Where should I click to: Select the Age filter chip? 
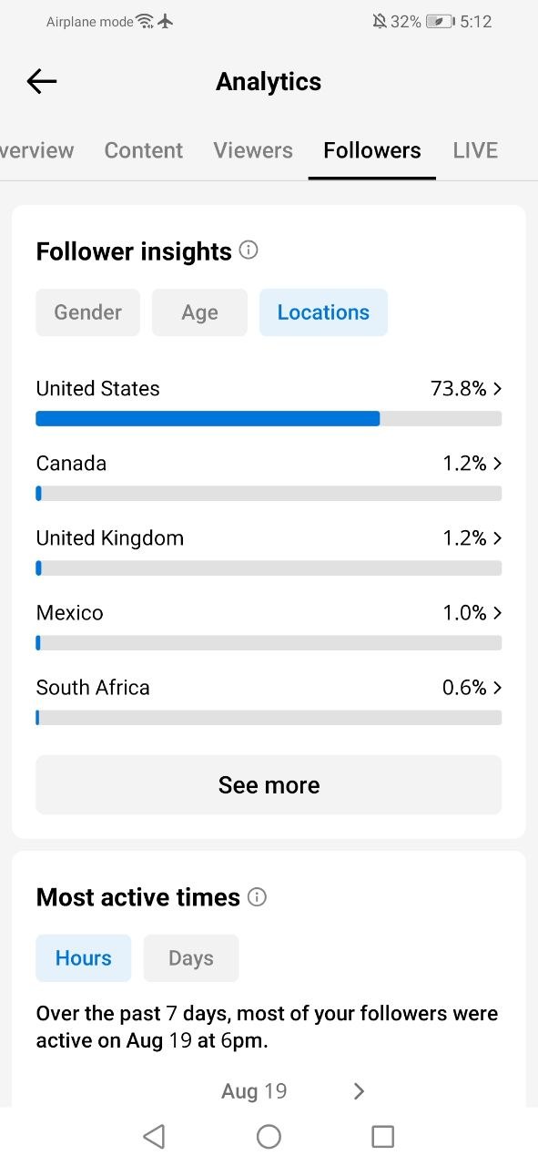pos(199,312)
